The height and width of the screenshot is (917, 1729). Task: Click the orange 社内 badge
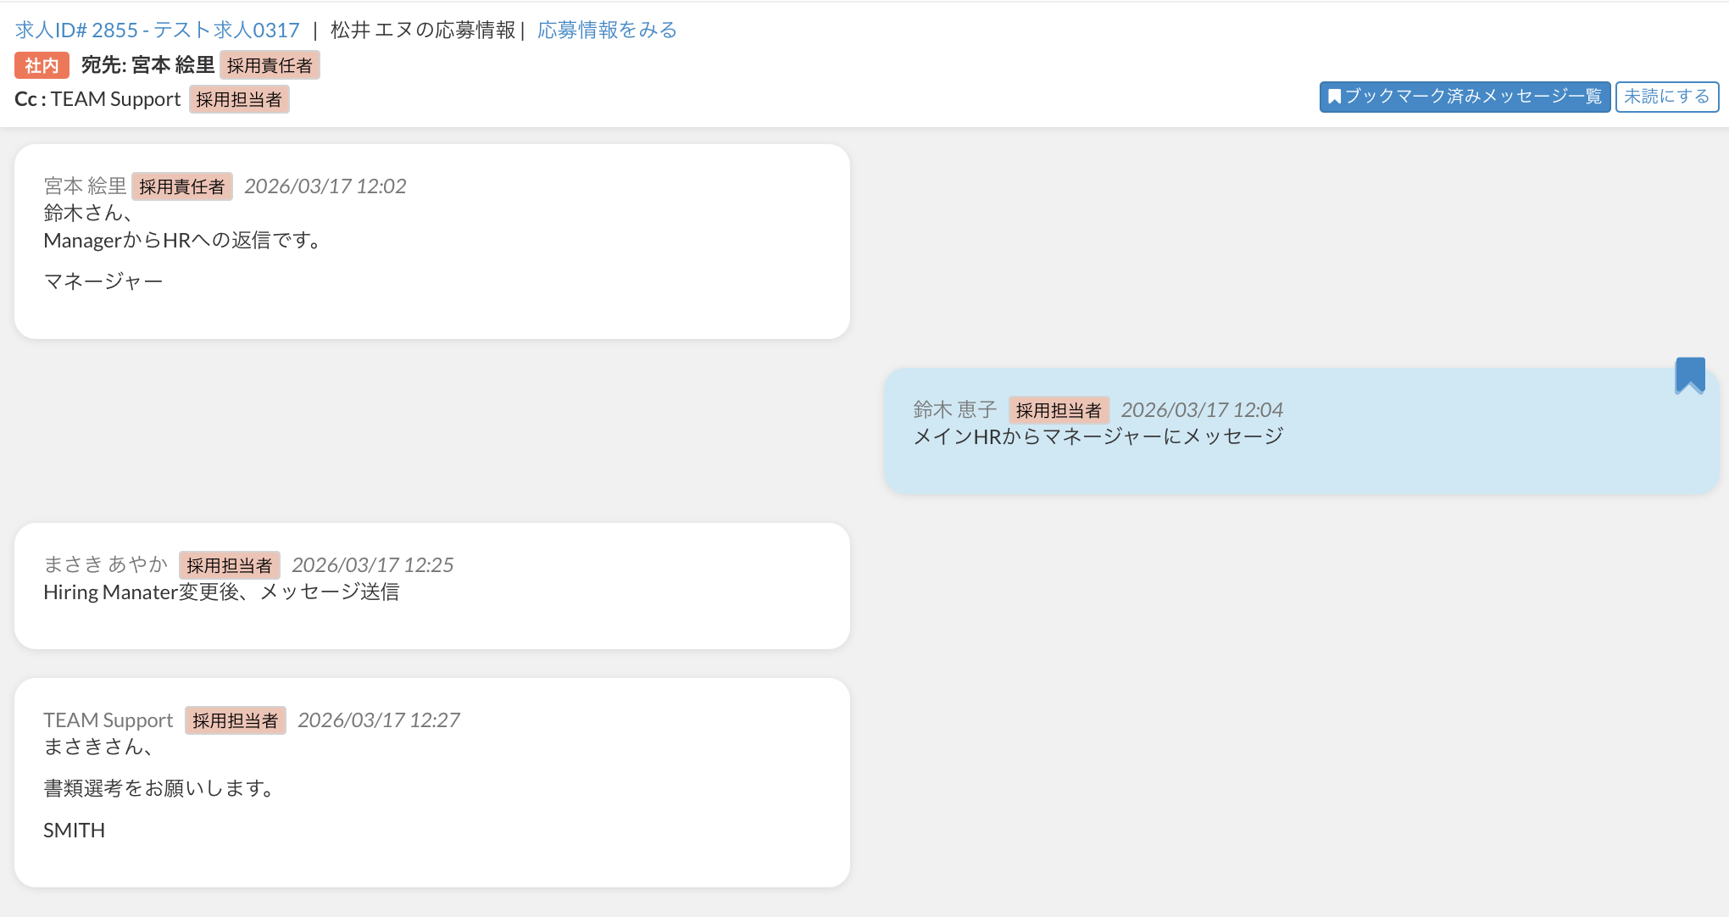coord(42,65)
